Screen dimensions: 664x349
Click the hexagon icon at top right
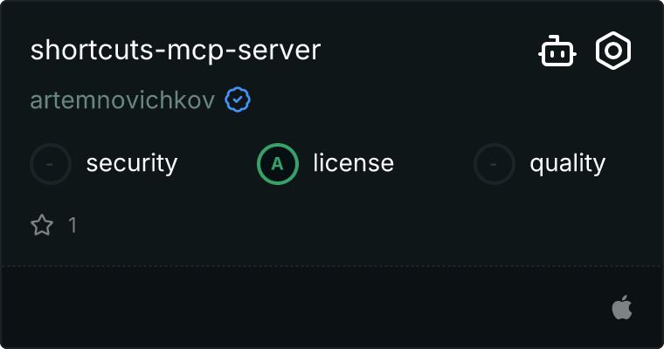(x=613, y=51)
